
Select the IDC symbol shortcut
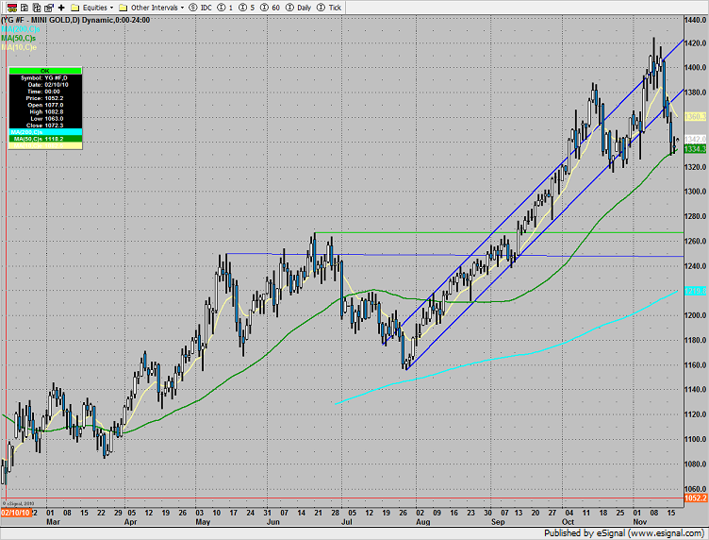[200, 8]
